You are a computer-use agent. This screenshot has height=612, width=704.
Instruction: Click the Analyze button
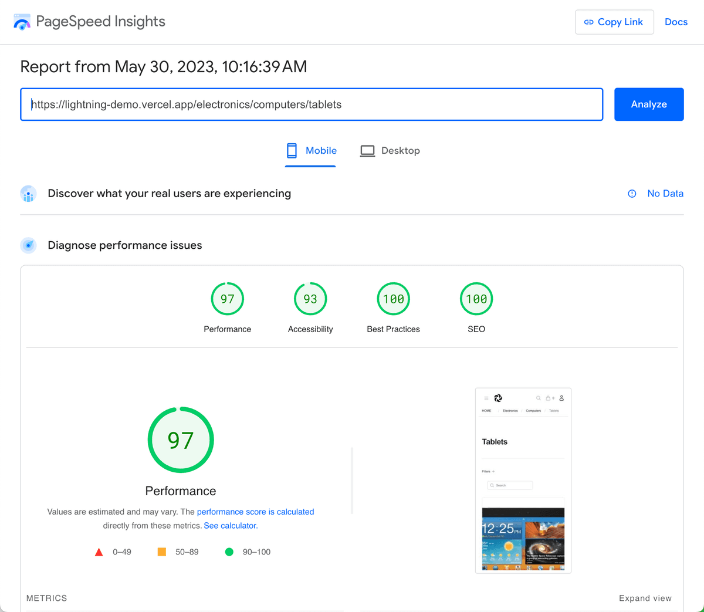[649, 104]
